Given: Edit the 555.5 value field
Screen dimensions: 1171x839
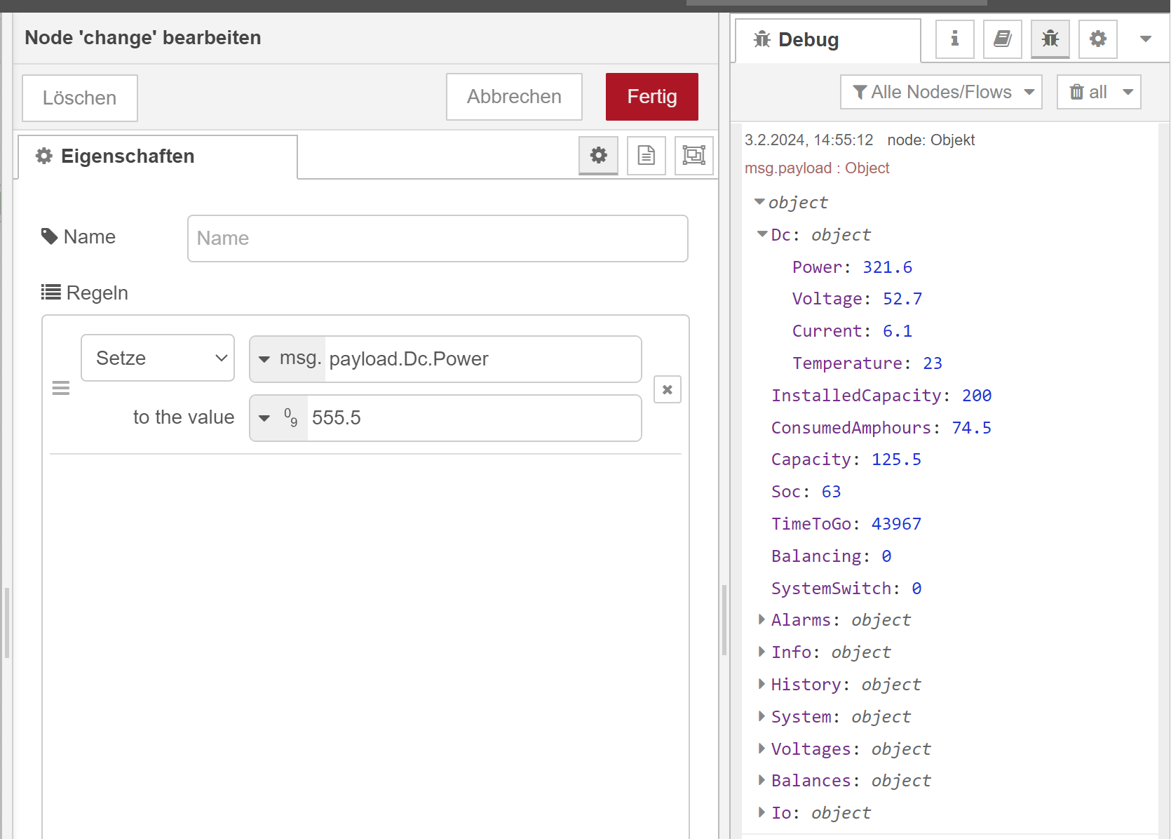Looking at the screenshot, I should pos(473,418).
